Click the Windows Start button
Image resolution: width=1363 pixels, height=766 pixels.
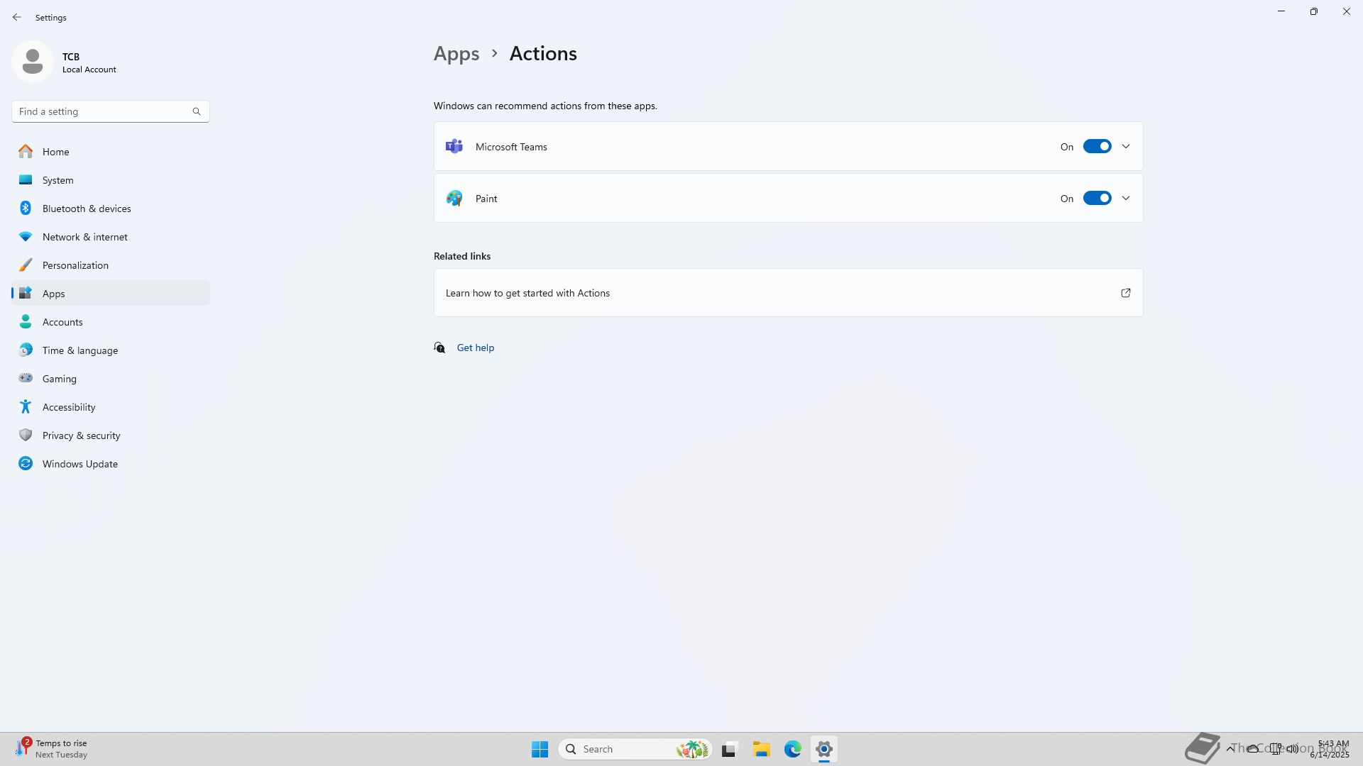point(540,749)
